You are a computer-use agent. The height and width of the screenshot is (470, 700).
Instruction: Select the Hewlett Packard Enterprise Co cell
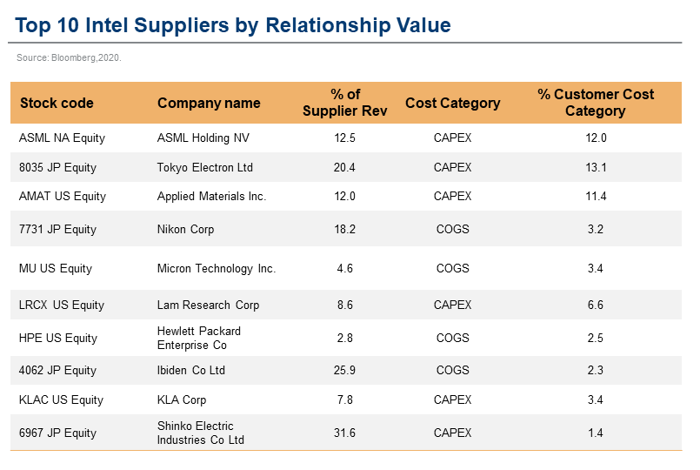199,338
